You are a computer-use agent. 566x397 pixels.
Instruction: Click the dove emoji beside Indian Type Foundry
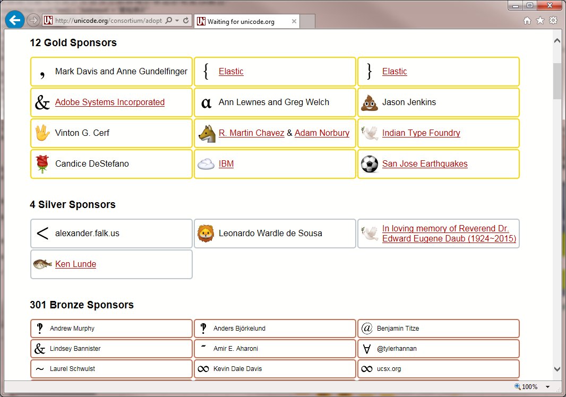point(370,133)
